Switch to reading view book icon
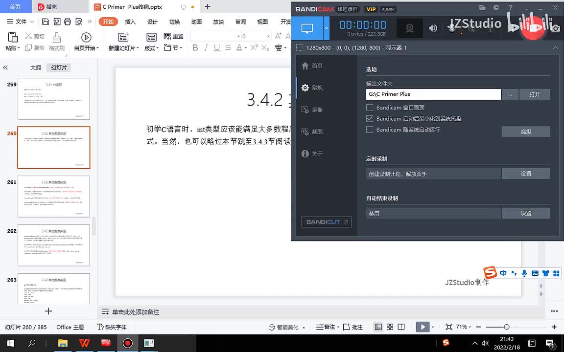 [x=401, y=327]
